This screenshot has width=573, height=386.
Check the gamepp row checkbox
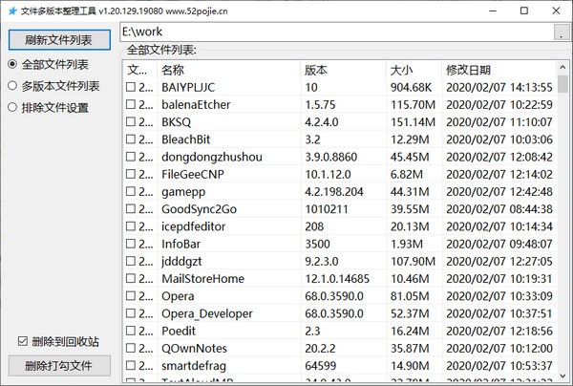tap(131, 191)
